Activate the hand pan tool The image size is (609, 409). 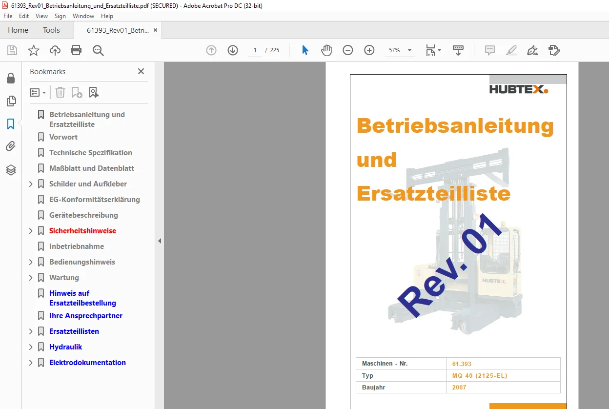[326, 50]
